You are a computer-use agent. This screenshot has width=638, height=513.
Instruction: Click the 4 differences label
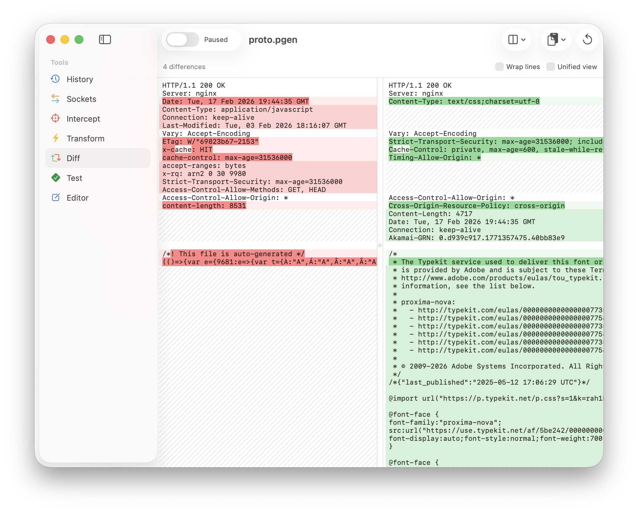(184, 67)
